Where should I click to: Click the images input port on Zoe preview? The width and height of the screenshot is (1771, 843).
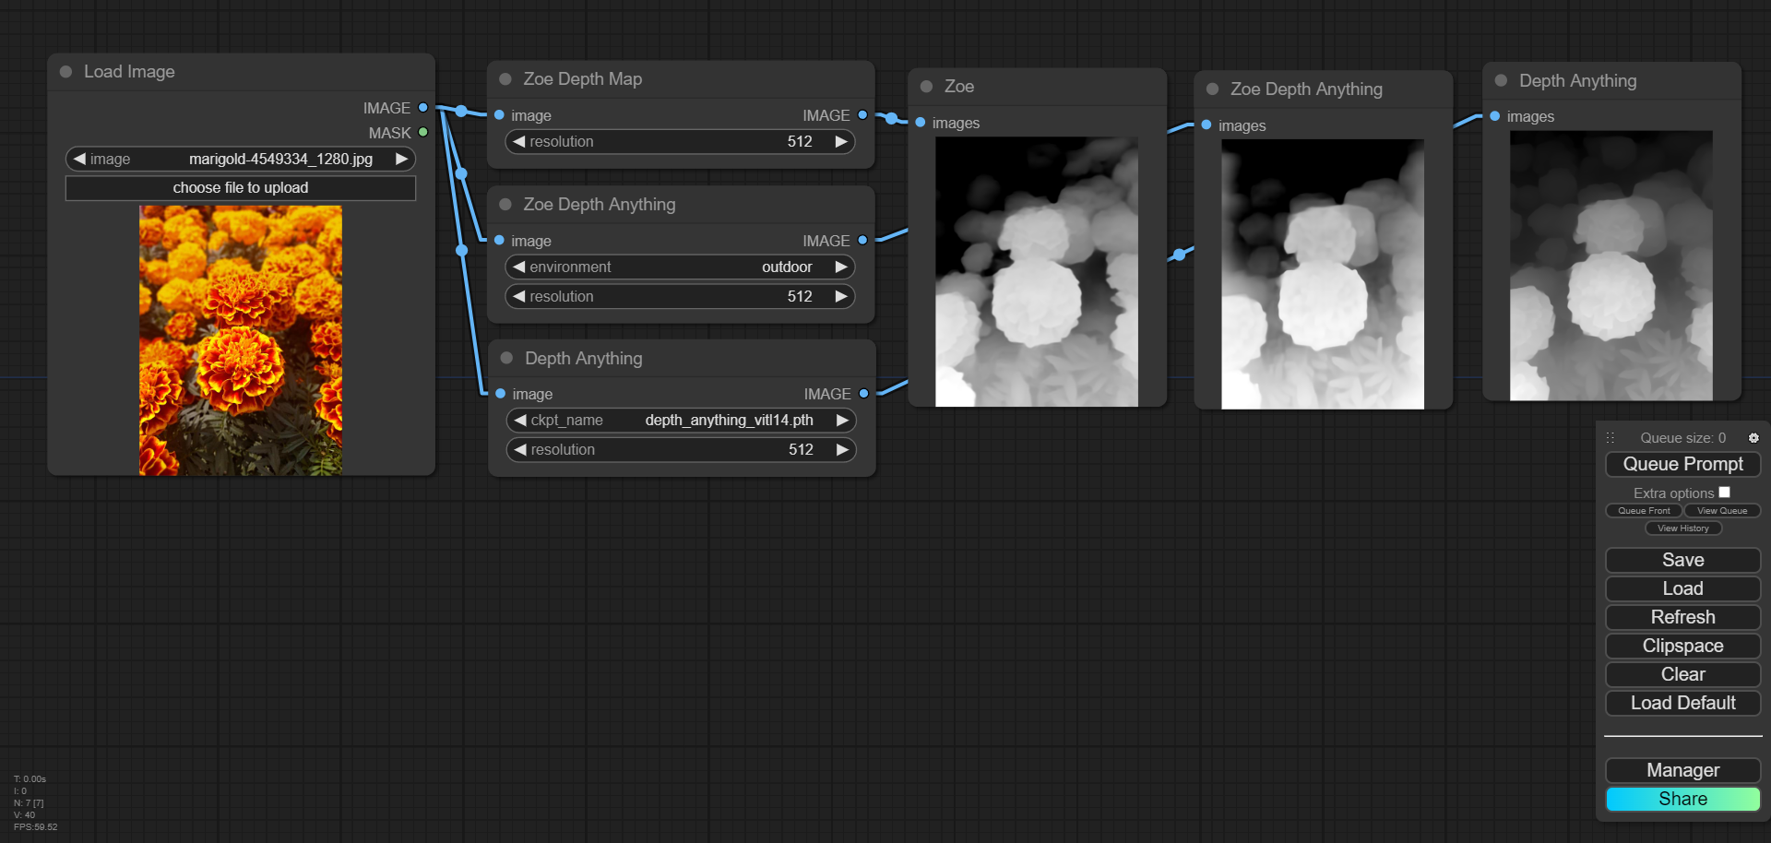[x=921, y=123]
